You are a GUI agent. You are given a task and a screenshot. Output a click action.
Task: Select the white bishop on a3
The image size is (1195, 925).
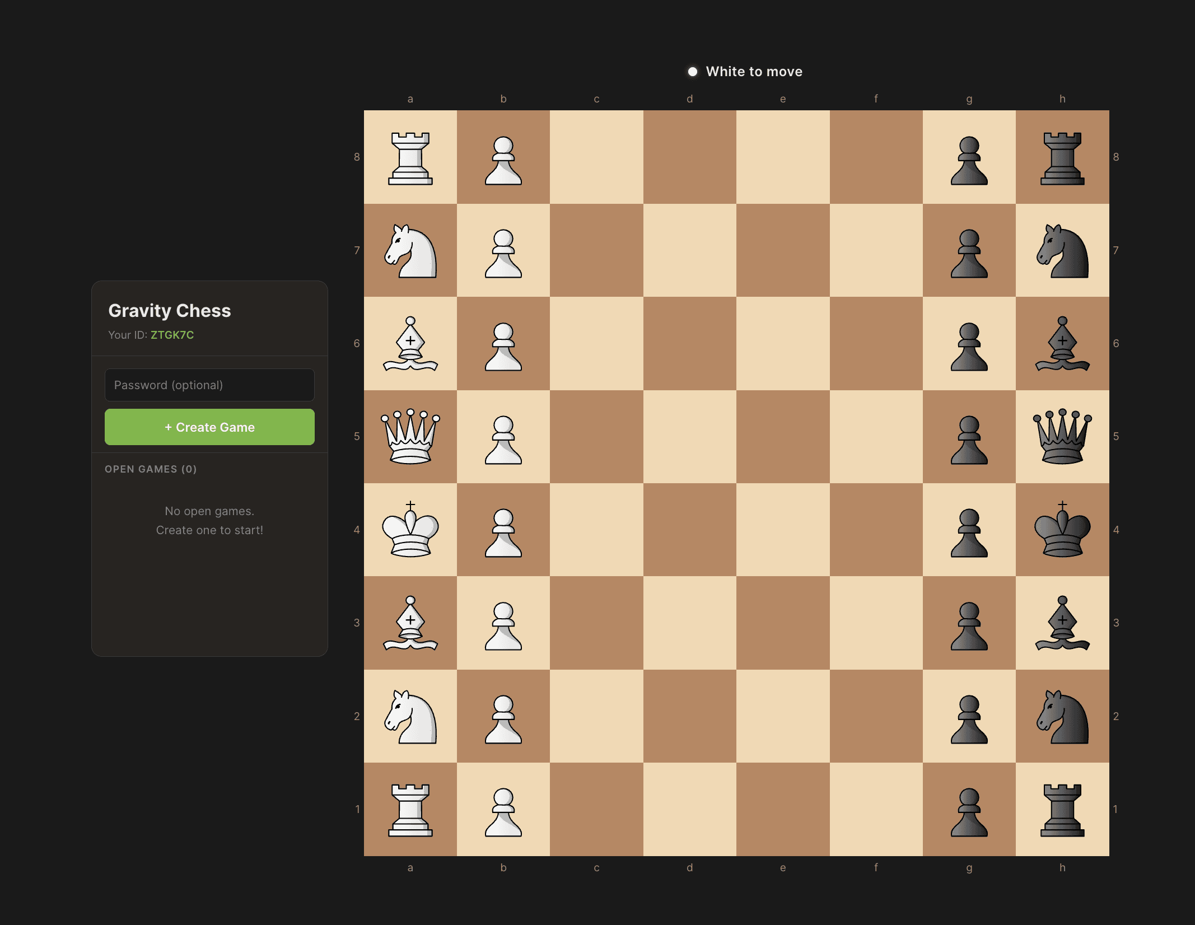tap(410, 623)
